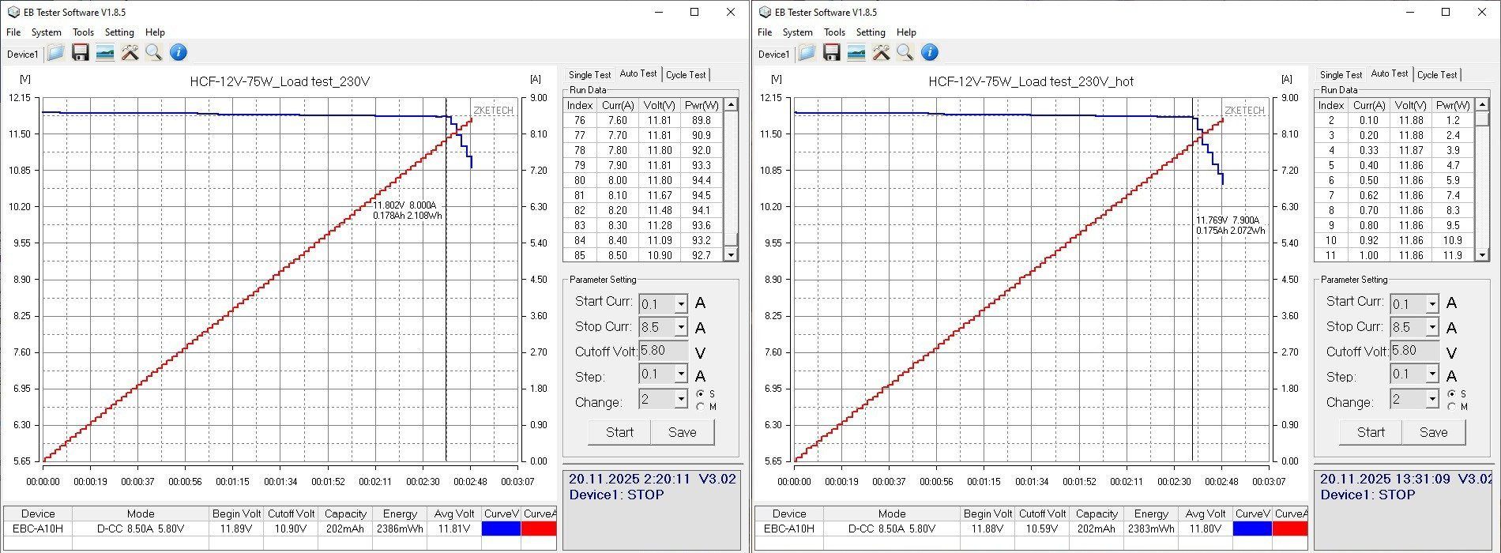Select the S radio button in right window
The image size is (1501, 553).
coord(1452,393)
